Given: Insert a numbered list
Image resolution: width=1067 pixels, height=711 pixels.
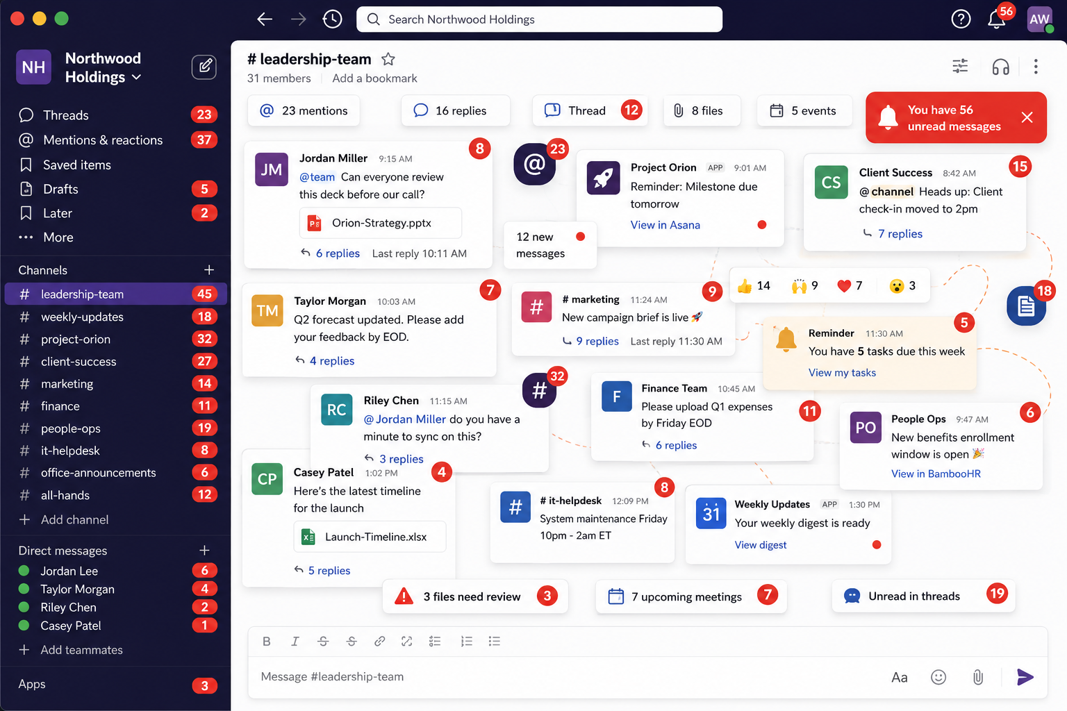Looking at the screenshot, I should click(466, 642).
